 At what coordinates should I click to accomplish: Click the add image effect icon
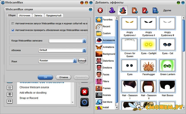pos(135,10)
